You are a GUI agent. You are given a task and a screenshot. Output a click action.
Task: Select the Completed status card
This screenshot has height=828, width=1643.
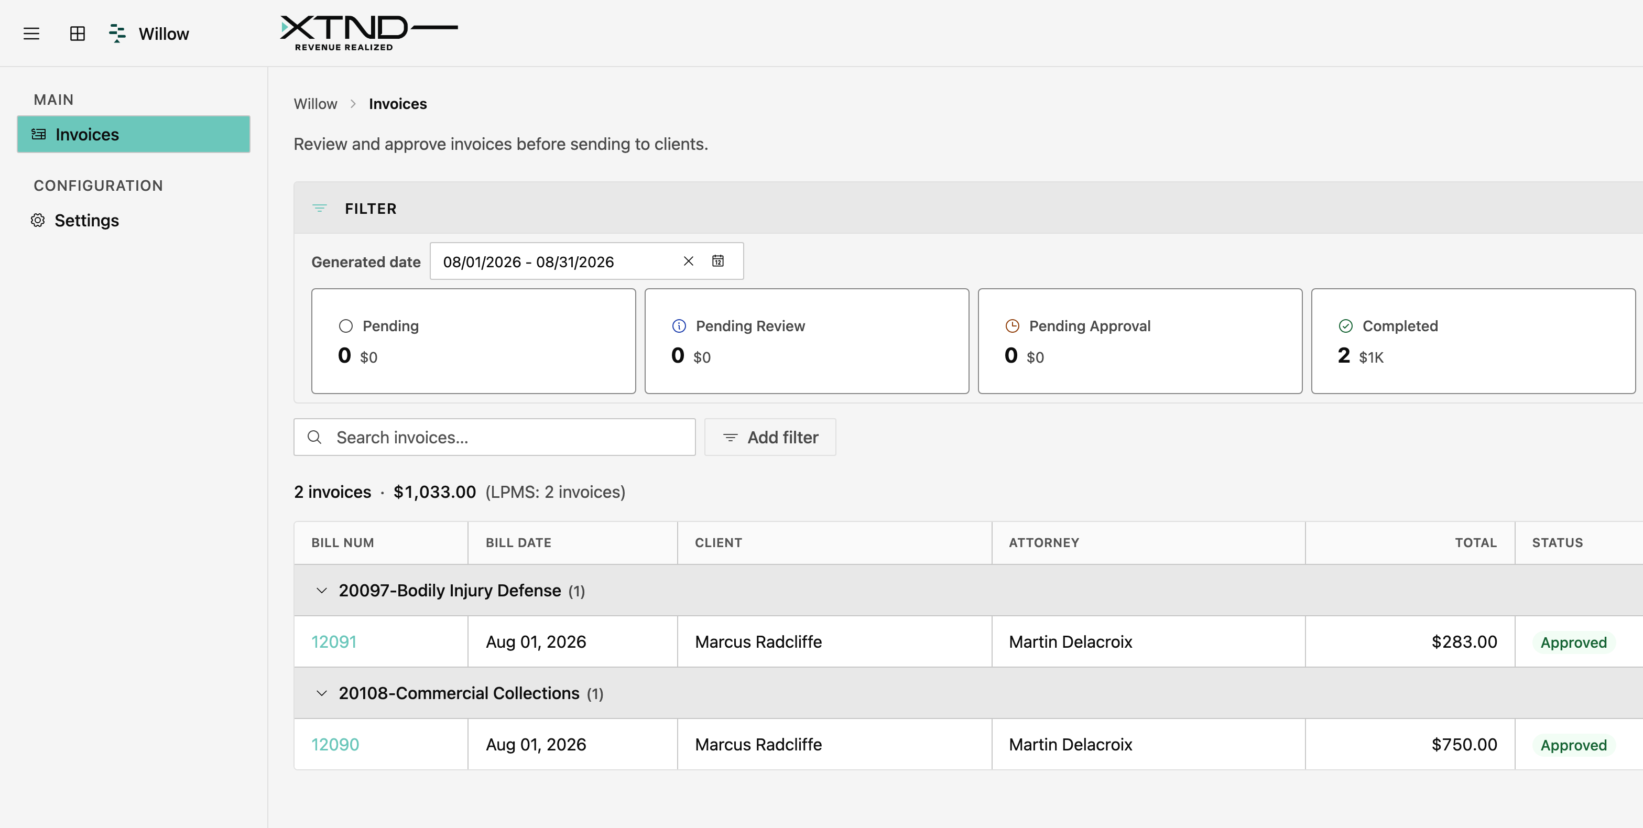(x=1473, y=341)
